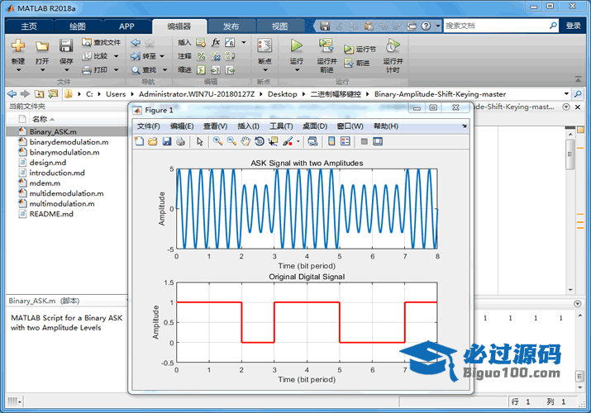Click the help question mark icon
Screen dimensions: 591x413
[x=426, y=26]
